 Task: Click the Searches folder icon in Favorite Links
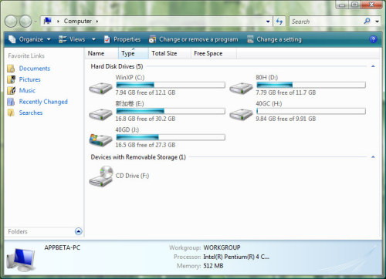coord(11,113)
